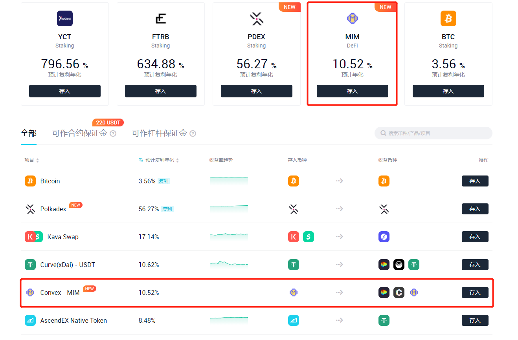Click the green dollar deposit coin icon in Kava Swap row
The image size is (518, 340).
309,237
